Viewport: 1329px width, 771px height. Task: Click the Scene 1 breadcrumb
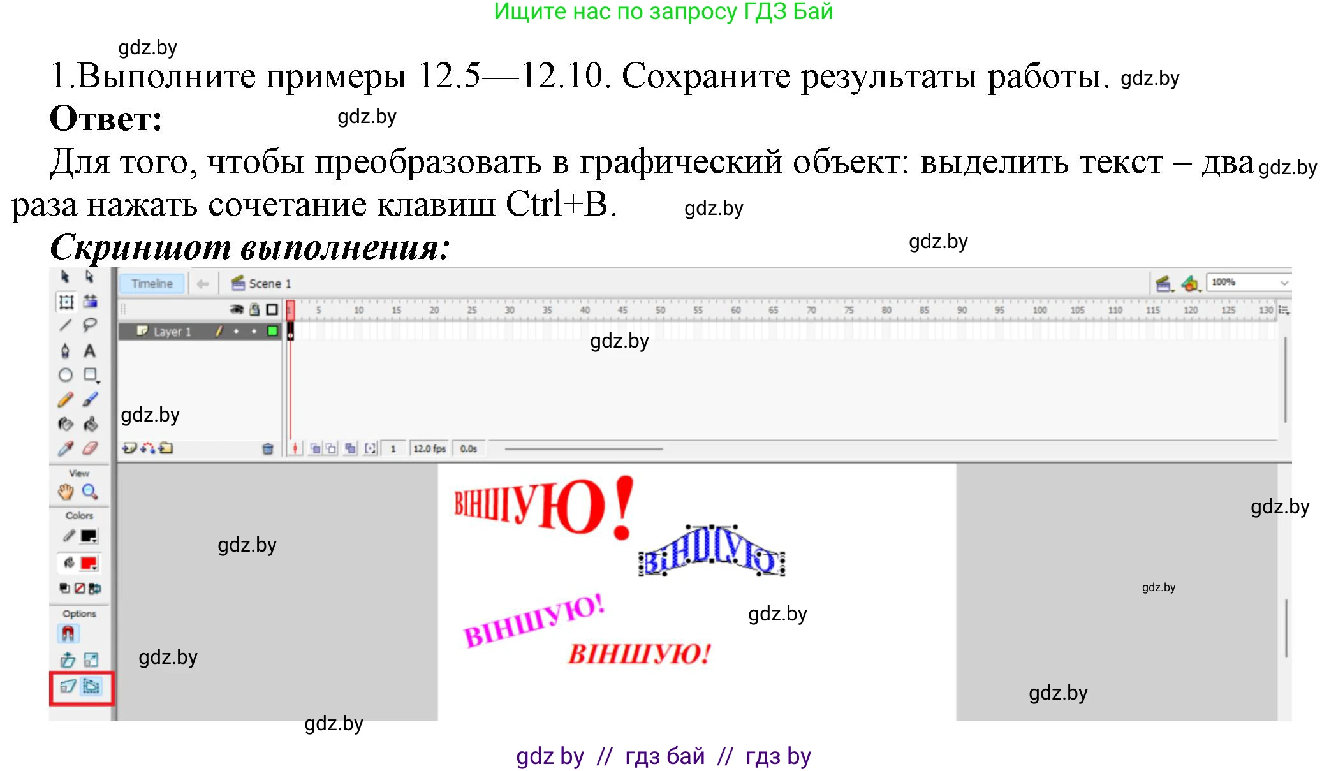click(x=268, y=284)
